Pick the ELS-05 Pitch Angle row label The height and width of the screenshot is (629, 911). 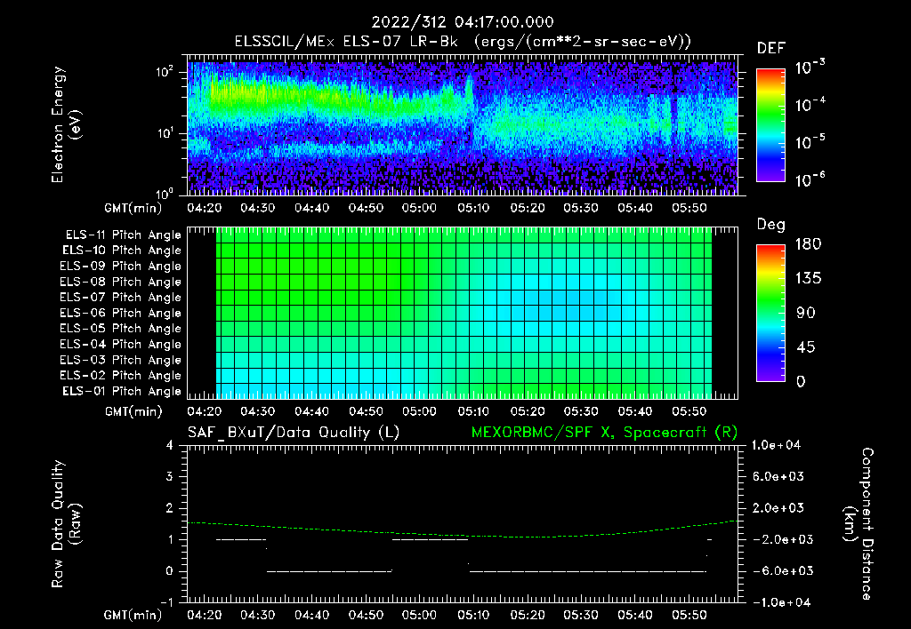pos(121,329)
